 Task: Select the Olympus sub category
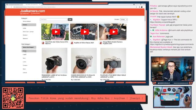click(25, 65)
